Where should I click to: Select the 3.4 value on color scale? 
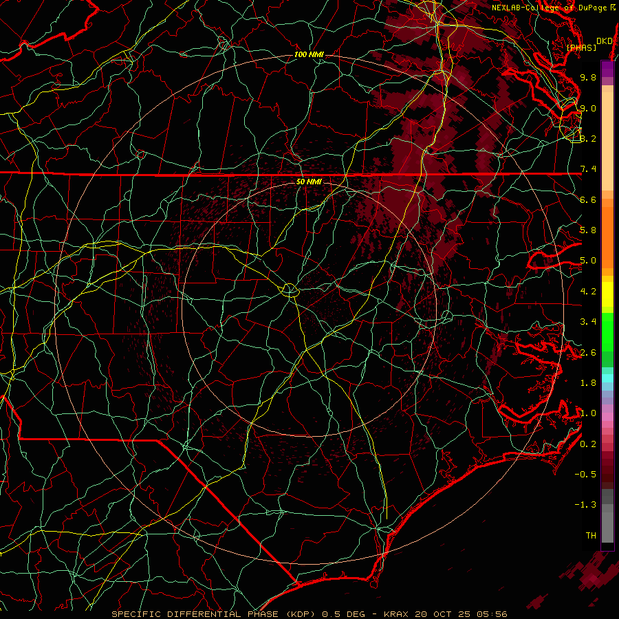[588, 322]
